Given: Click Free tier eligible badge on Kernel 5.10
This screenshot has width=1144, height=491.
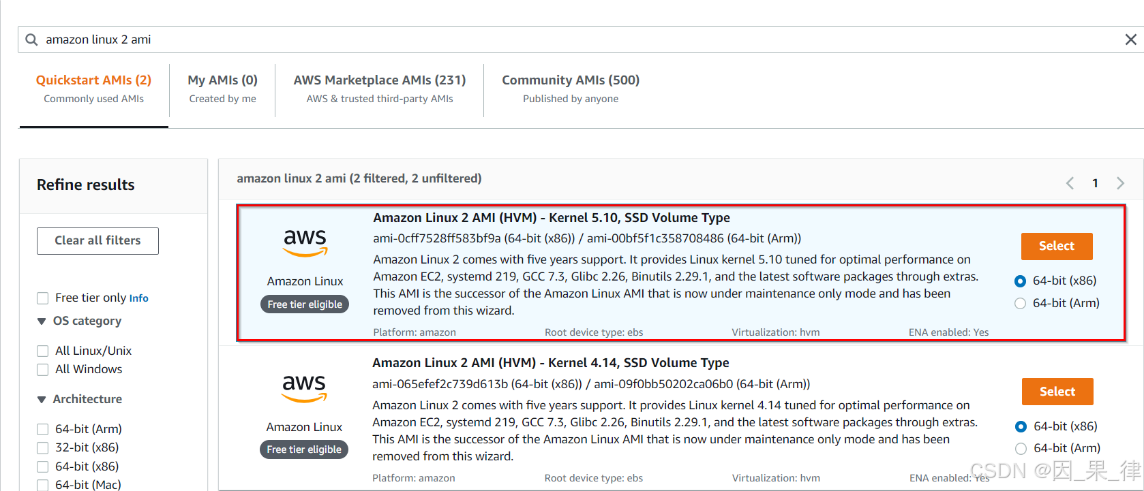Looking at the screenshot, I should tap(305, 304).
